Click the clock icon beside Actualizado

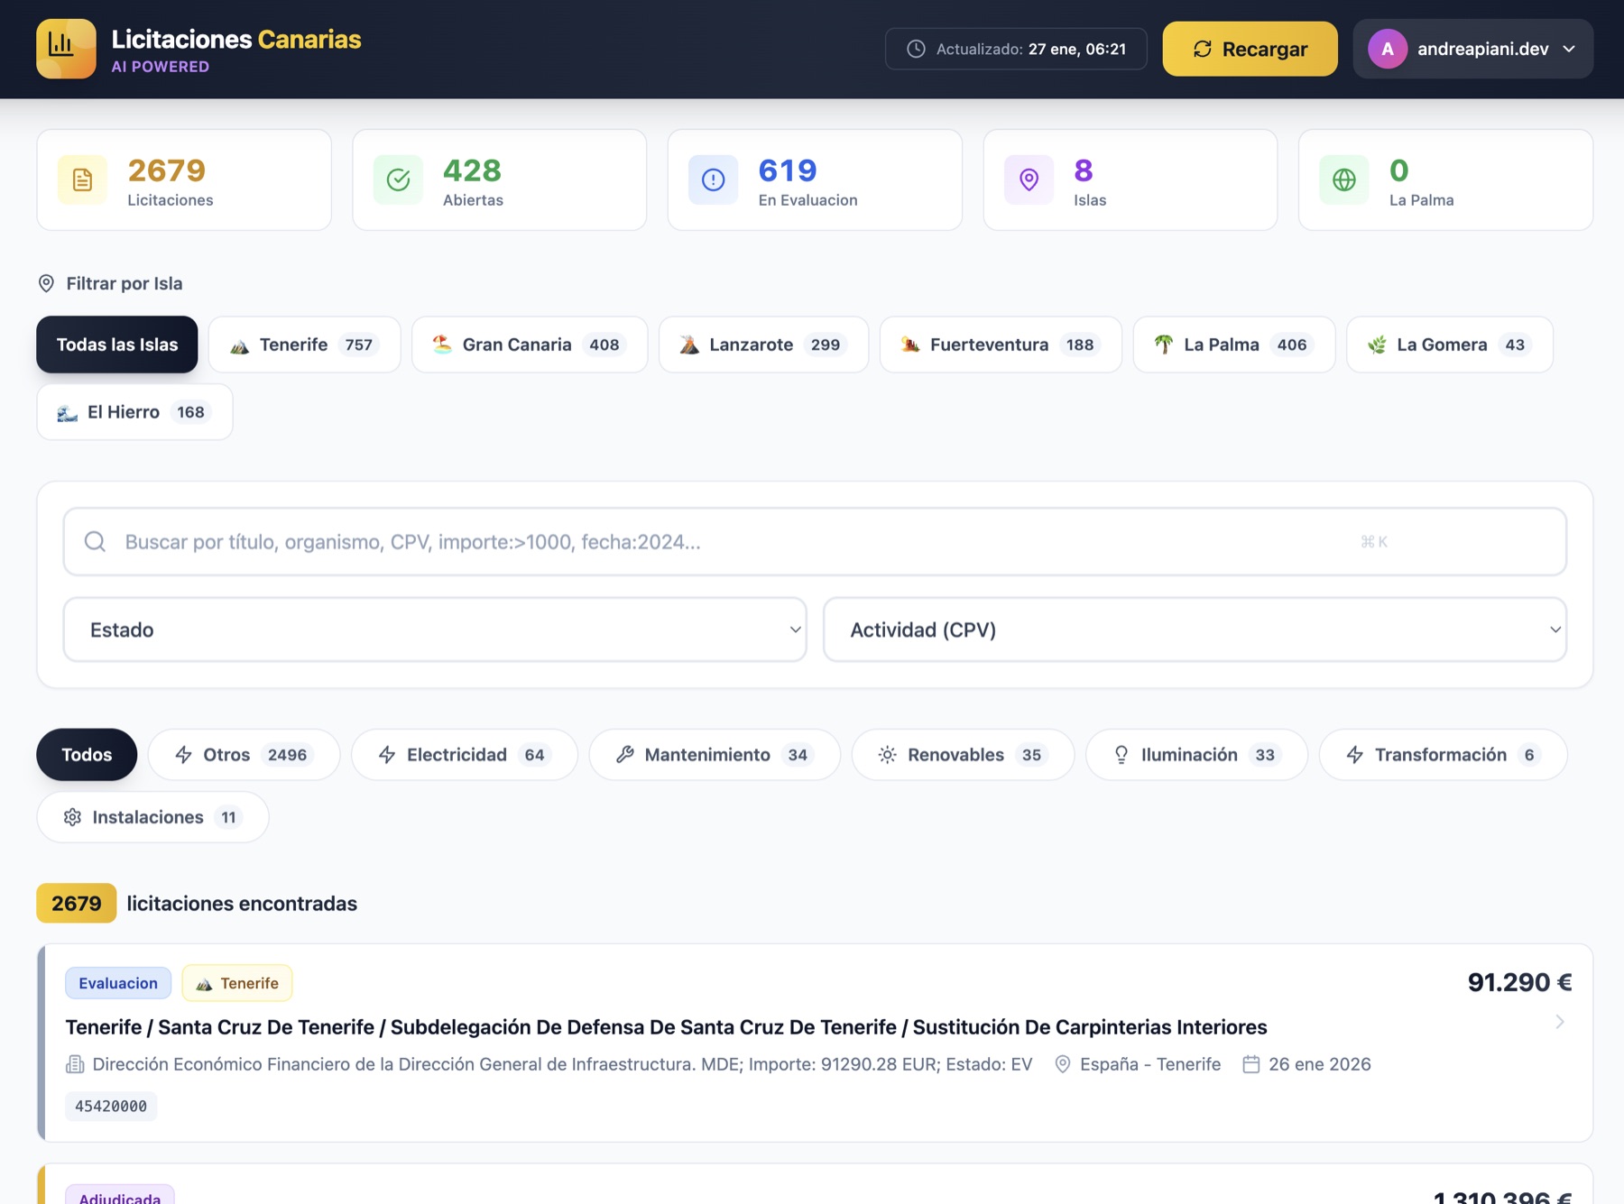tap(916, 49)
